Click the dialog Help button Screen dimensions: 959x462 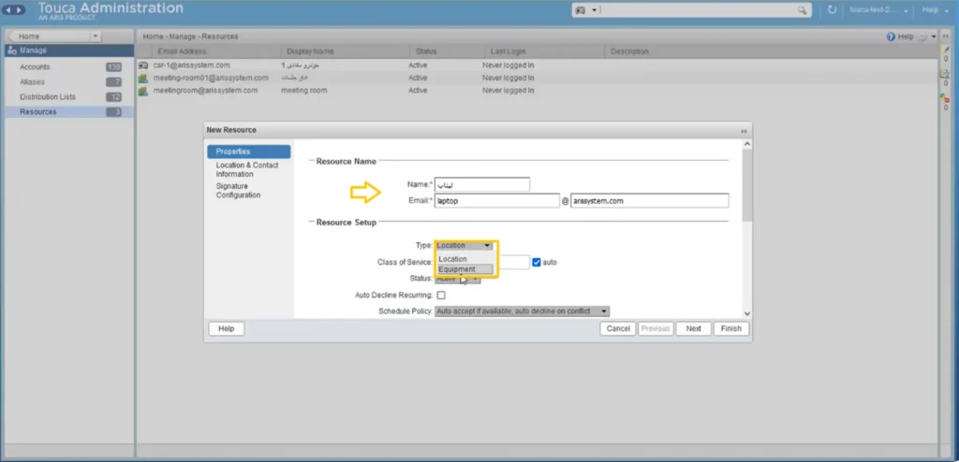point(227,329)
